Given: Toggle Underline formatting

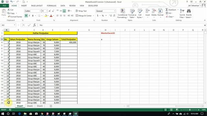Looking at the screenshot, I should (33, 16).
